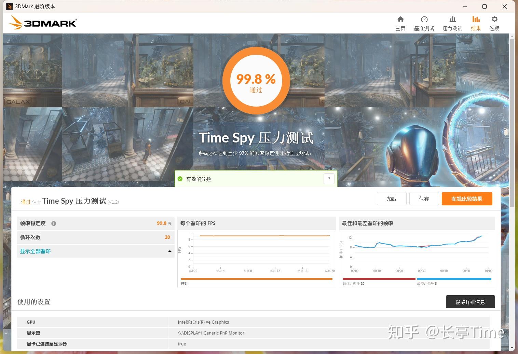Click the 加载 load button

click(391, 199)
